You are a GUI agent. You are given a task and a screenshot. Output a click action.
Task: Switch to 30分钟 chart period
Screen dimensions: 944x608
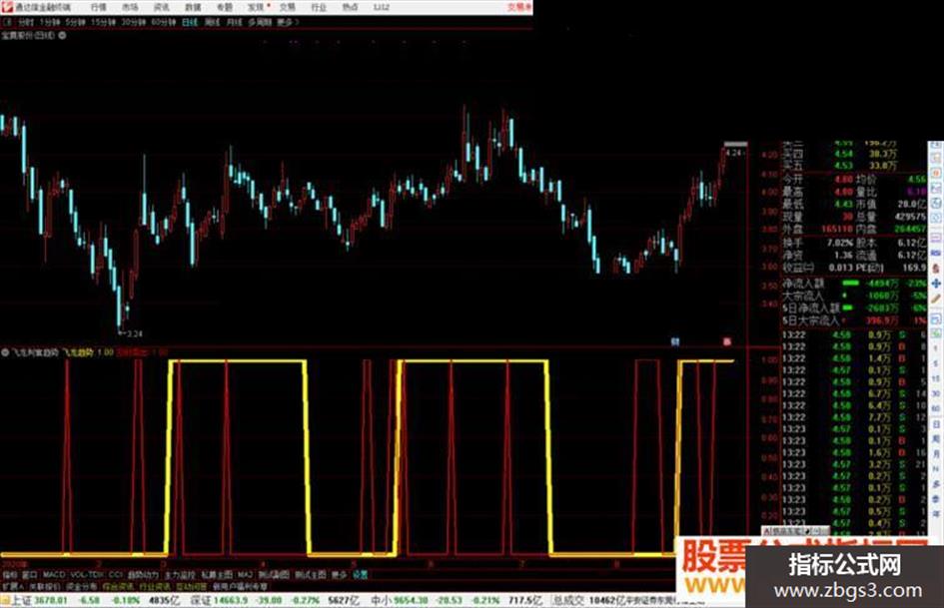[x=133, y=22]
